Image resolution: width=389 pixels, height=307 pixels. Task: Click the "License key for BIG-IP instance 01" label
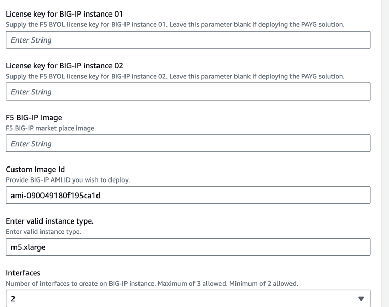point(64,13)
